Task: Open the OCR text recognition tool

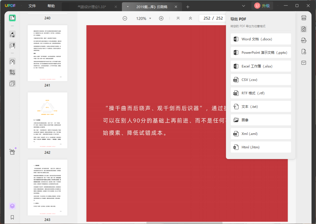Action: coord(304,18)
